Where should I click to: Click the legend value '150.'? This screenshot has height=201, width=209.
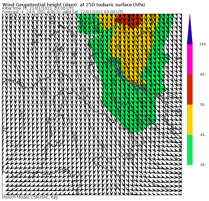point(203,44)
